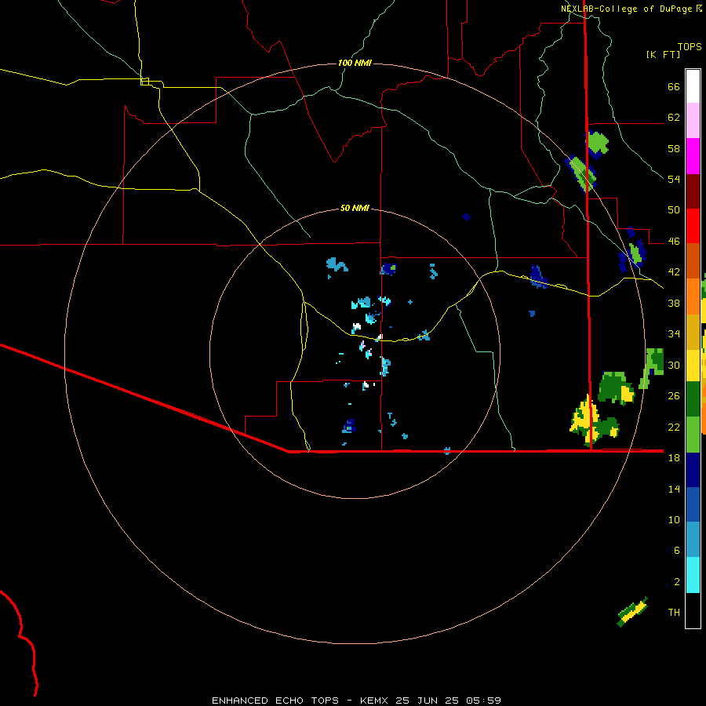
Task: Click the '42' legend value
Action: click(x=674, y=272)
